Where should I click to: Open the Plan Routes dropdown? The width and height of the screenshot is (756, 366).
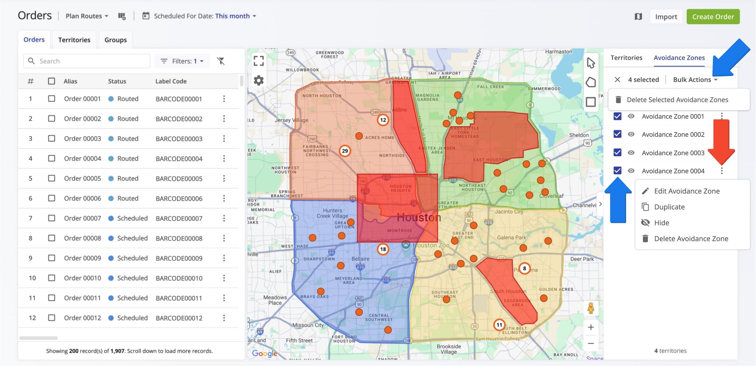[x=87, y=16]
